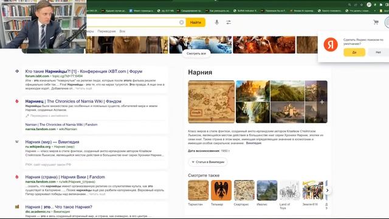
Task: Switch to the Переводчик tab
Action: [106, 31]
